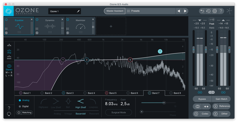Toggle Equalizer module power button

pos(6,20)
